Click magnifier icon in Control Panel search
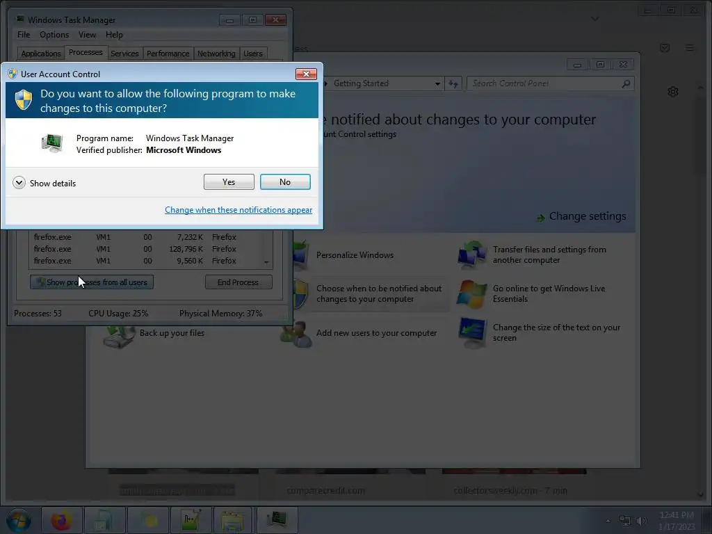This screenshot has height=534, width=712. coord(626,83)
